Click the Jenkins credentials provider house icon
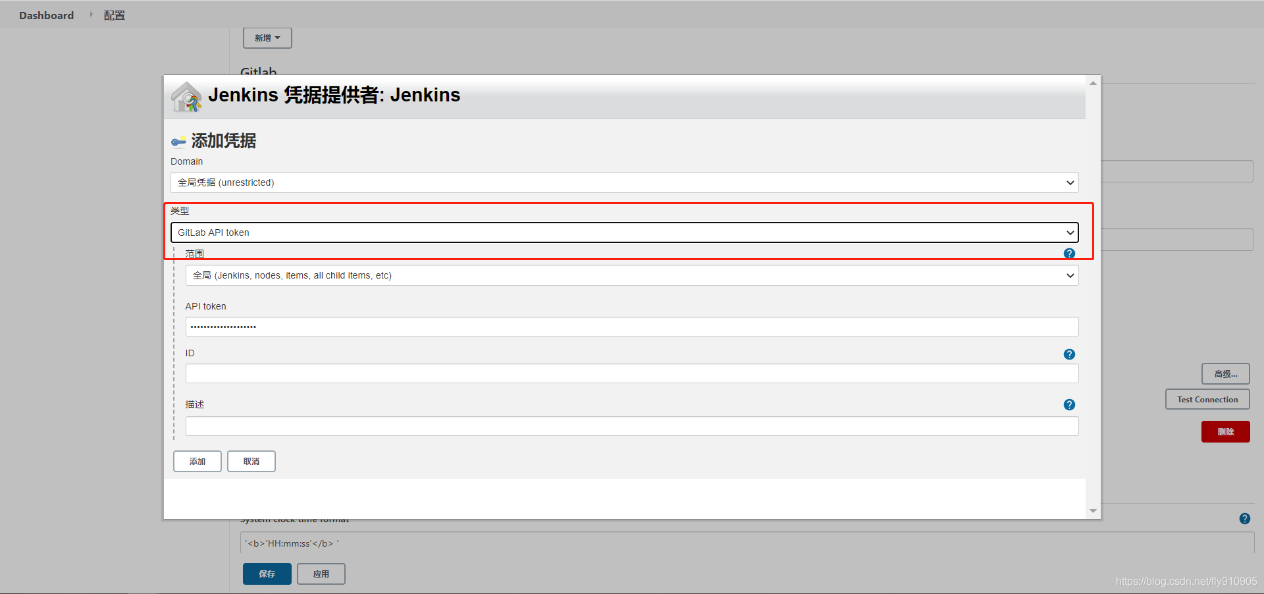The height and width of the screenshot is (594, 1264). tap(187, 97)
